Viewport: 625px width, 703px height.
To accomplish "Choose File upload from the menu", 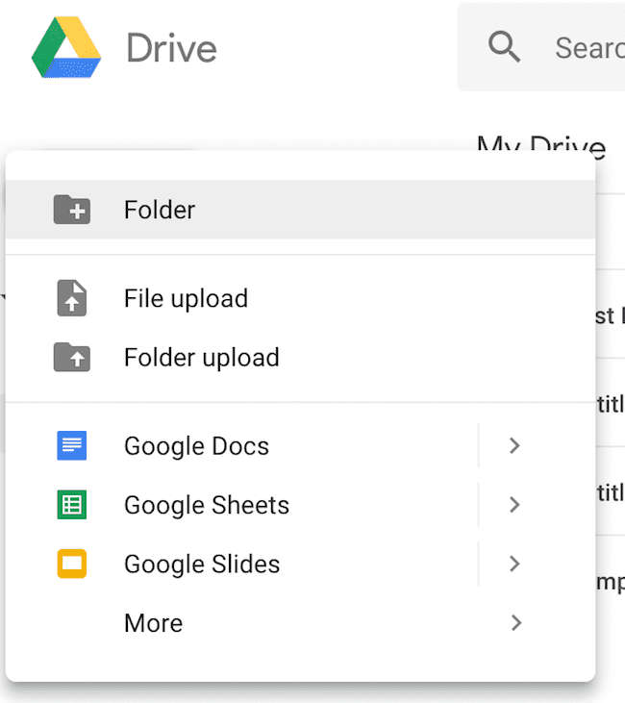I will pos(300,298).
